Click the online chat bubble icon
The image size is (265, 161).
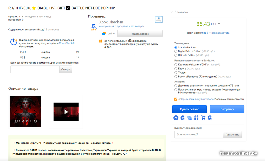104,34
